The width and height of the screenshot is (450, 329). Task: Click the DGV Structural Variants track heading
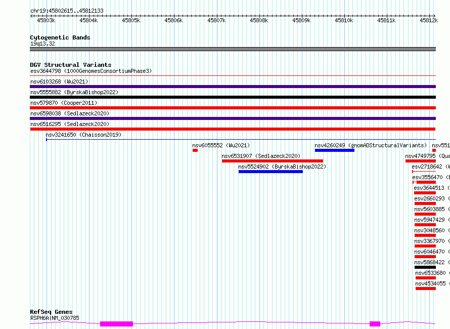click(71, 65)
